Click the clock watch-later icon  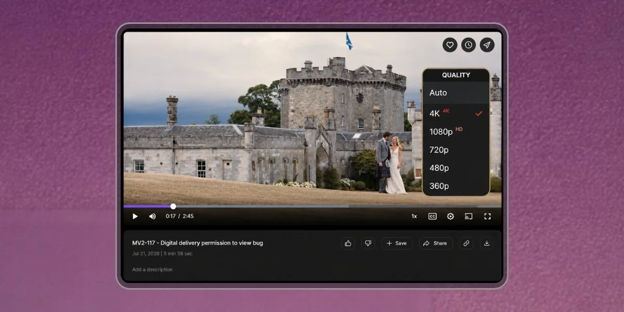coord(469,45)
